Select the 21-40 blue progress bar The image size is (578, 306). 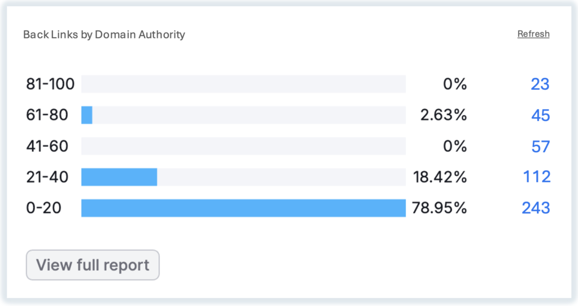coord(119,177)
